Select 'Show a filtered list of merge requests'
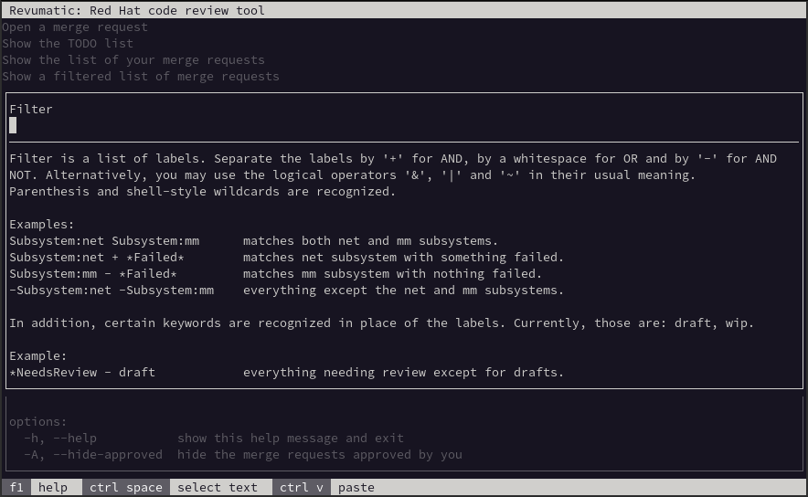The width and height of the screenshot is (808, 497). (141, 77)
